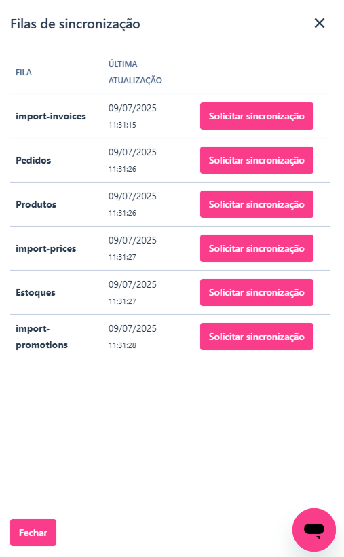Click the ÚLTIMA ATUALIZAÇÃO column header
The image size is (344, 557).
[135, 73]
